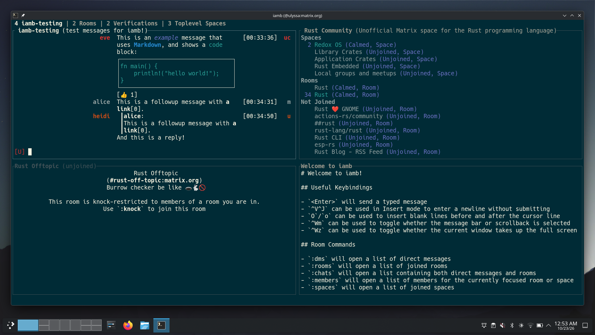Switch to the 3 Toplevel Spaces tab
595x335 pixels.
point(197,23)
